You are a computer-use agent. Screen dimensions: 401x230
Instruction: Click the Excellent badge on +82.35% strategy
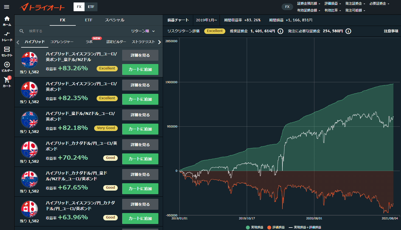coord(107,98)
